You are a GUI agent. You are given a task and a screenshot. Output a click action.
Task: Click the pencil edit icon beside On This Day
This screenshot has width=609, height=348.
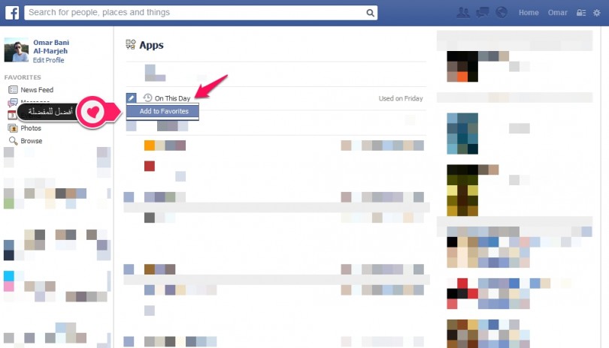[x=131, y=97]
